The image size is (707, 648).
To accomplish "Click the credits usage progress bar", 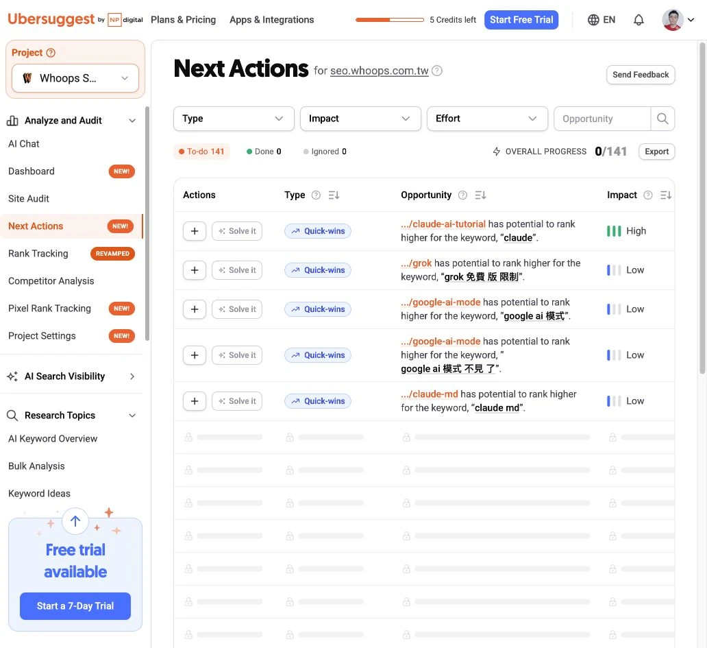I will click(390, 20).
